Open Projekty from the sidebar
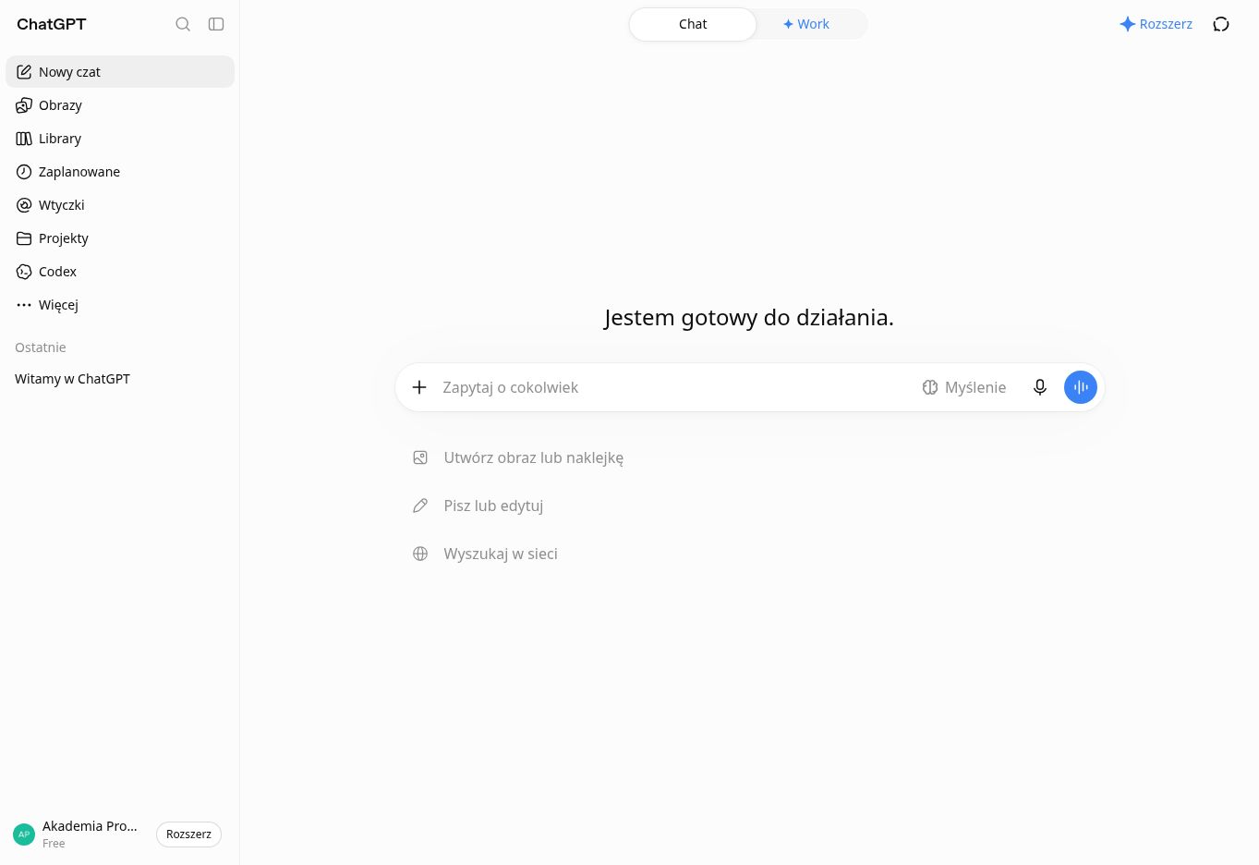Image resolution: width=1259 pixels, height=865 pixels. [120, 238]
